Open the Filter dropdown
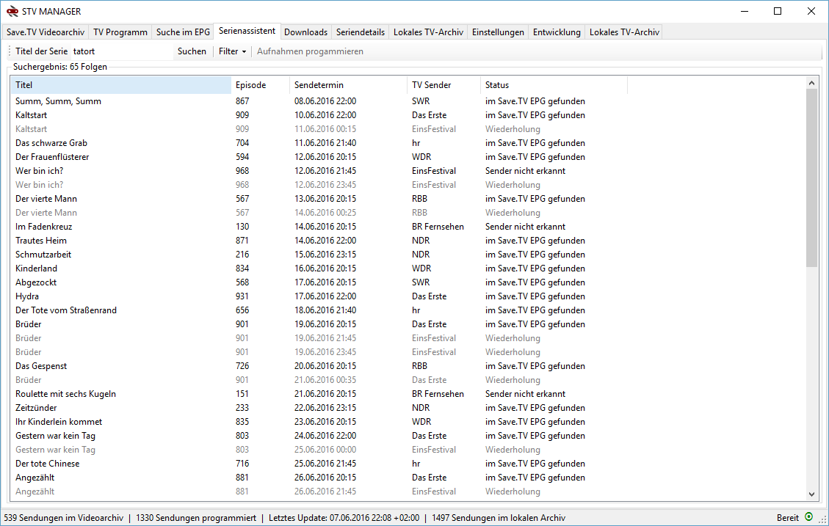Viewport: 829px width, 526px height. (x=231, y=51)
